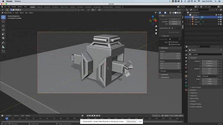Click the eyedropper in View Lock panel
Image resolution: width=223 pixels, height=125 pixels.
pyautogui.click(x=180, y=39)
